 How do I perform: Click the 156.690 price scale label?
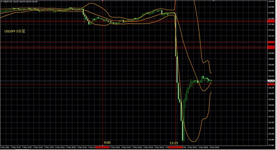pos(271,65)
